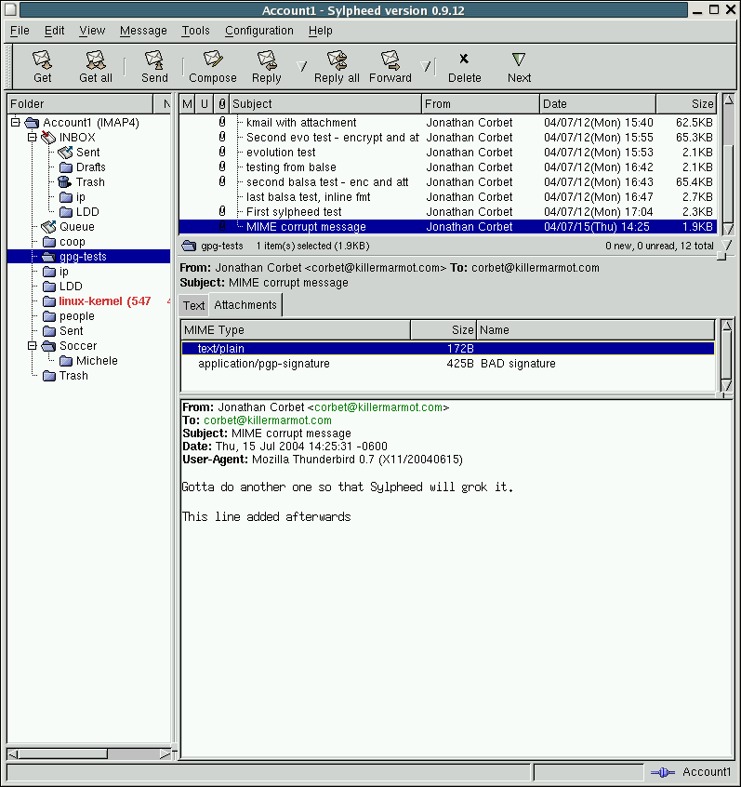Open the Edit menu

coord(54,31)
